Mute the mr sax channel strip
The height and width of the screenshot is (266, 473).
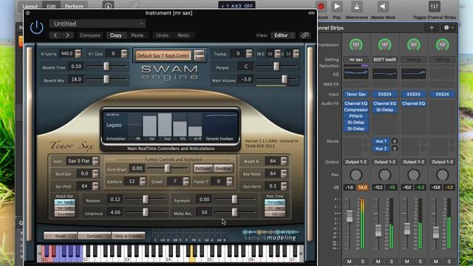click(350, 262)
